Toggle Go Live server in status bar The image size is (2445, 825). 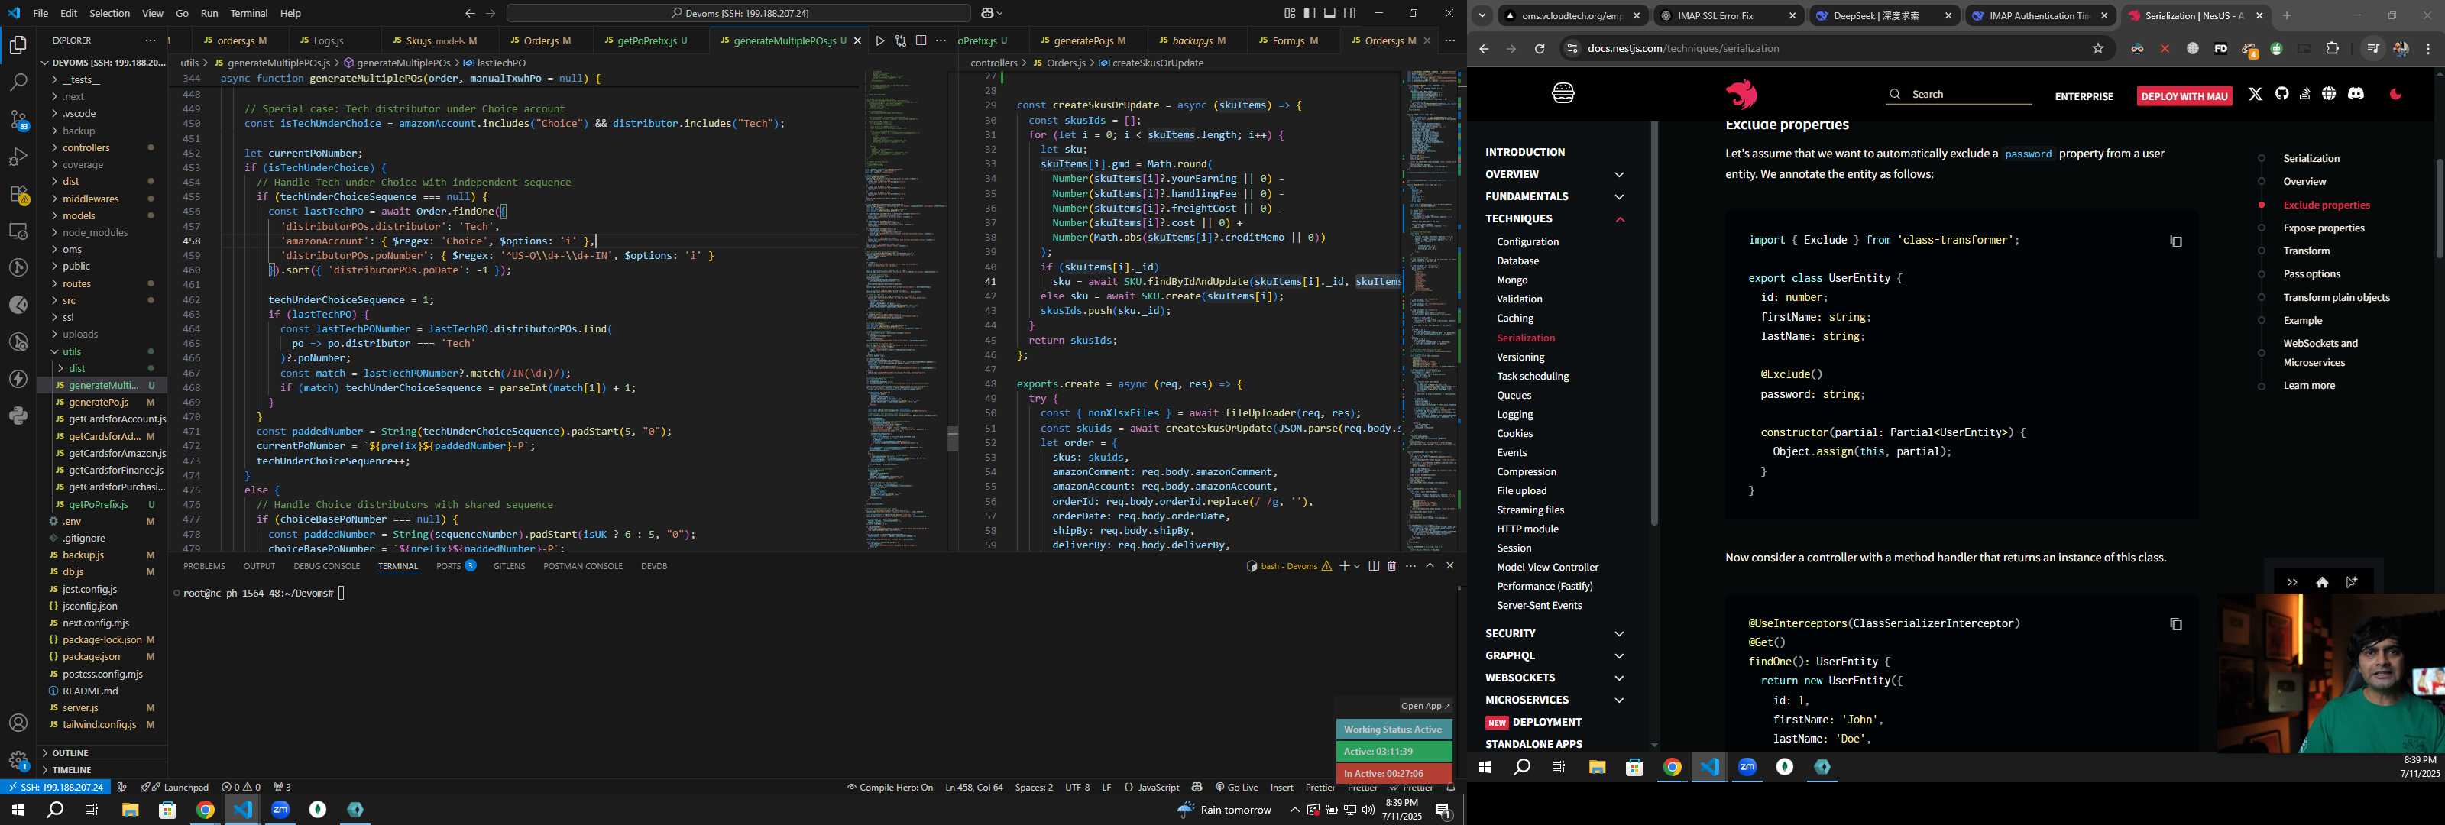[1235, 787]
